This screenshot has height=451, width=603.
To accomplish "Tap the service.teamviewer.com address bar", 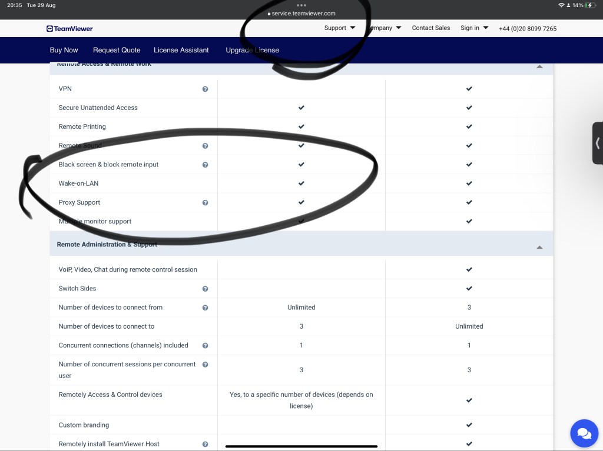I will pyautogui.click(x=301, y=14).
